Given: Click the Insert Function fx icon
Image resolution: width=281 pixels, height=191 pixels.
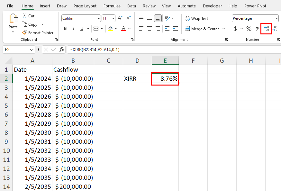Looking at the screenshot, I should (61, 50).
